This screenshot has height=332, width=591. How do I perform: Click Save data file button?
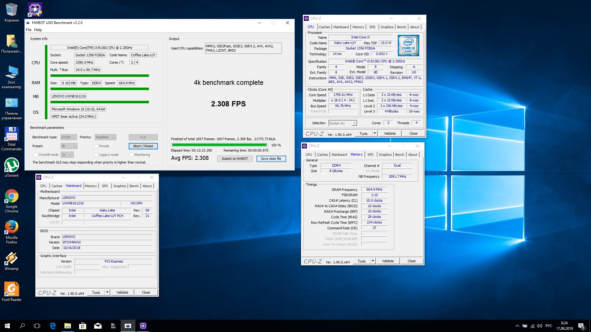(x=271, y=159)
